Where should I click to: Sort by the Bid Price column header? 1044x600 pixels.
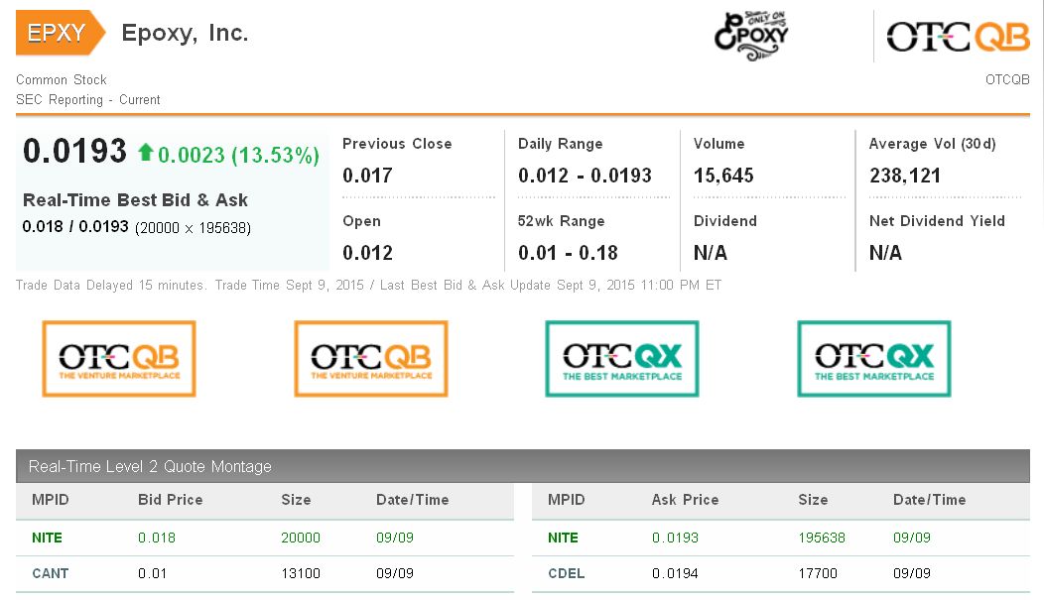(170, 500)
